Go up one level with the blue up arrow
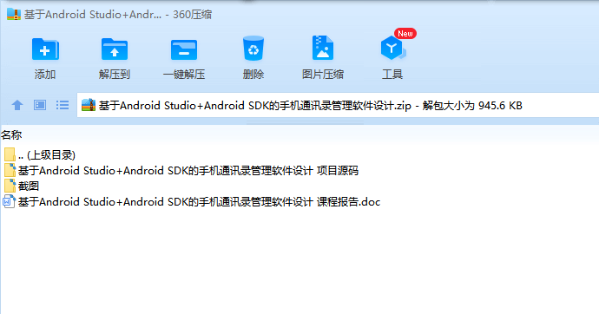This screenshot has width=599, height=314. coord(17,105)
